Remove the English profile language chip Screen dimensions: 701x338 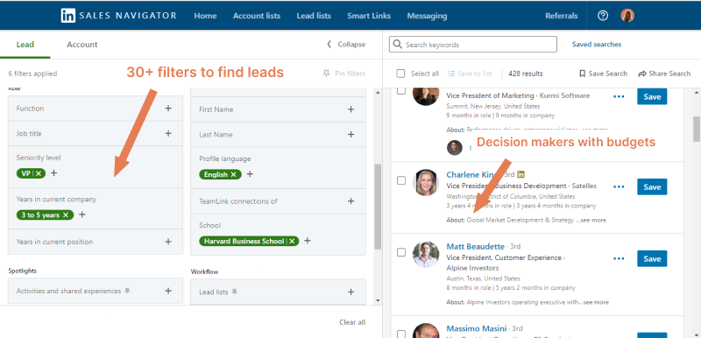pyautogui.click(x=233, y=174)
